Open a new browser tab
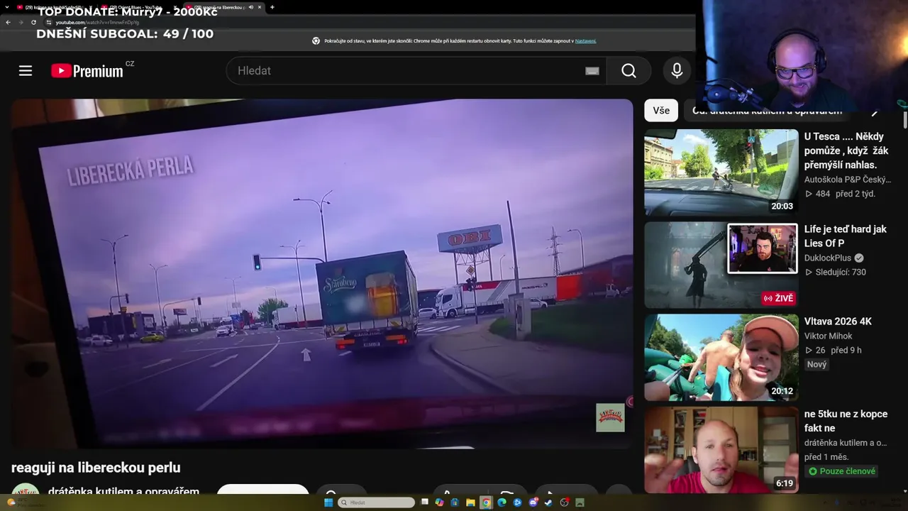 click(272, 7)
